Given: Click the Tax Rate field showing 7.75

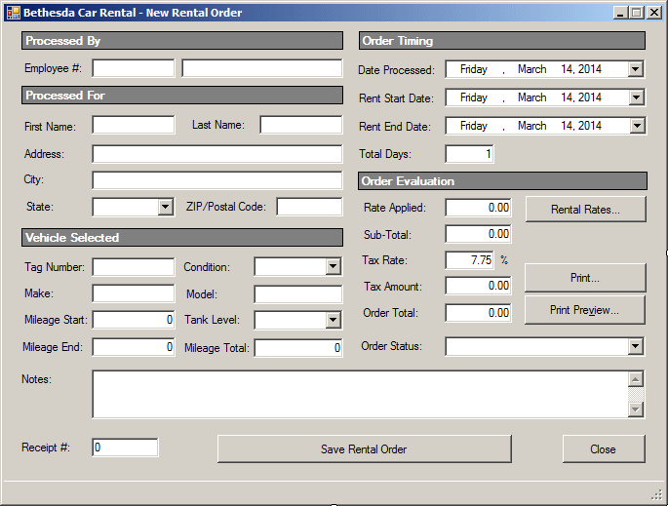Looking at the screenshot, I should click(x=469, y=260).
